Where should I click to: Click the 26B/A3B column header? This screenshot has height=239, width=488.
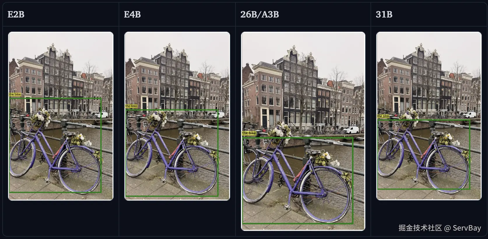(259, 14)
